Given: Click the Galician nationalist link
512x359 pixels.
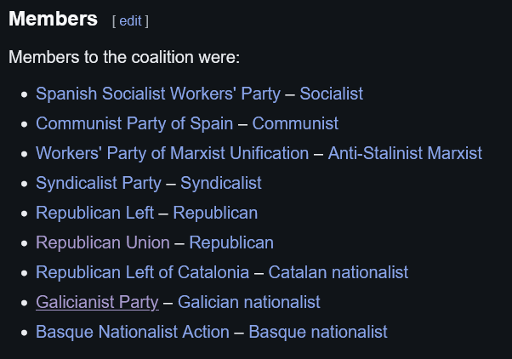Looking at the screenshot, I should pyautogui.click(x=249, y=302).
